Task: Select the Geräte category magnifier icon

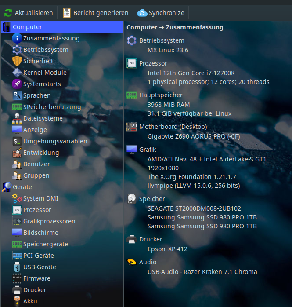Action: pos(7,187)
